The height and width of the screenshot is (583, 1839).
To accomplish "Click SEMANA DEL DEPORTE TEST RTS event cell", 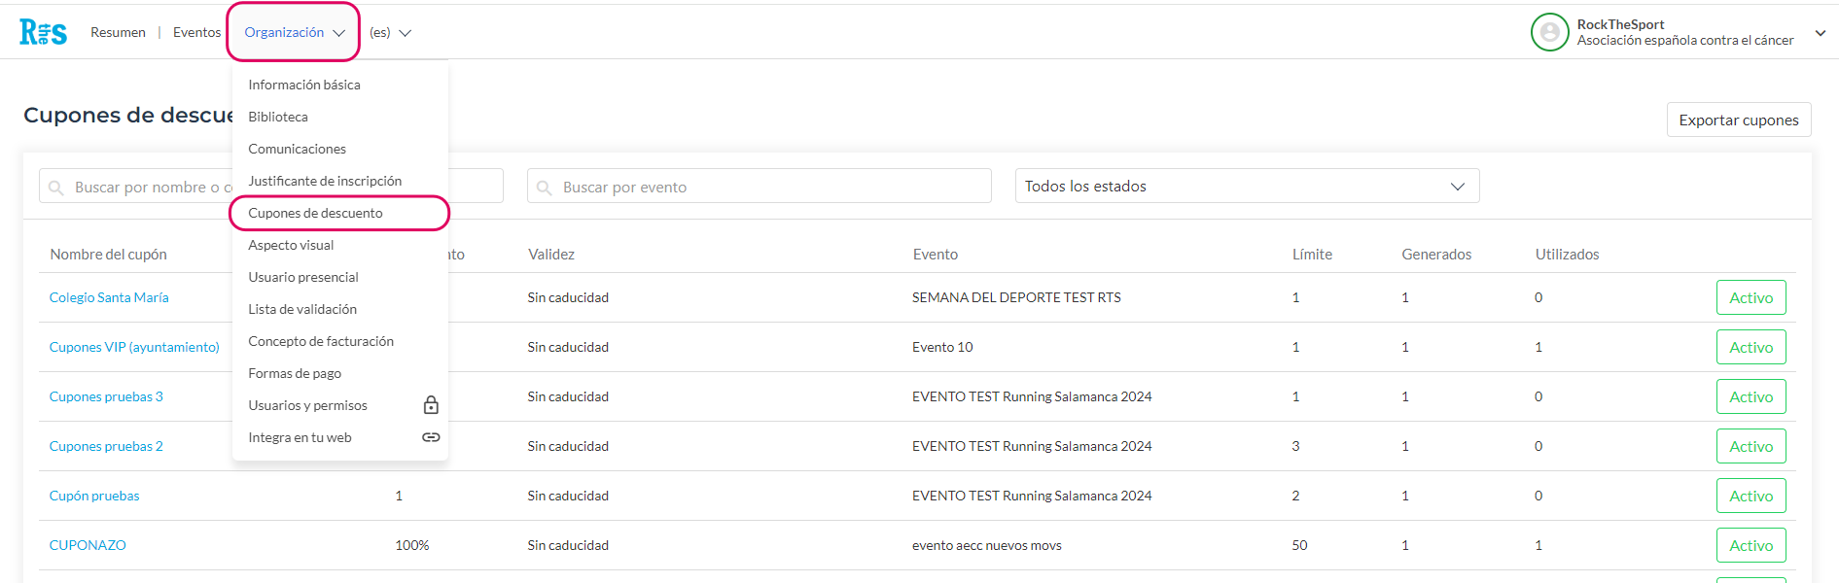I will (1016, 297).
